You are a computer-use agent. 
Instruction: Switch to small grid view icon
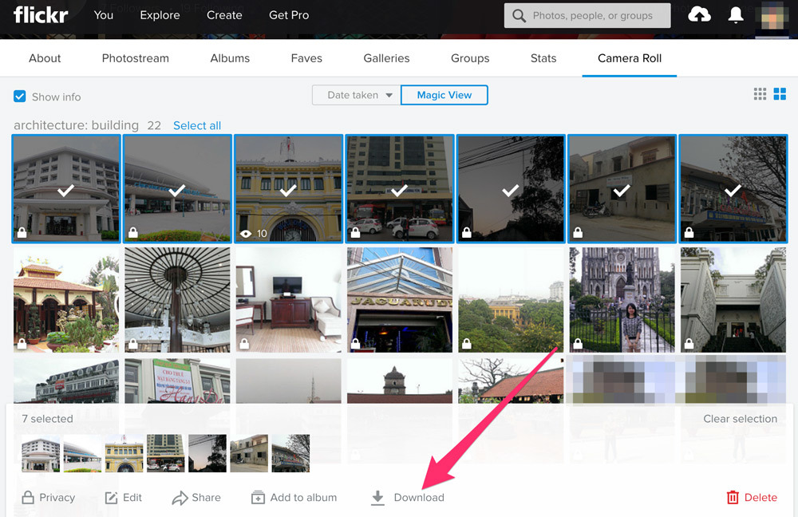click(760, 94)
